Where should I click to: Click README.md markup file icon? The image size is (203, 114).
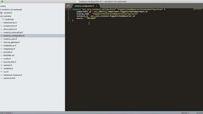click(1, 55)
